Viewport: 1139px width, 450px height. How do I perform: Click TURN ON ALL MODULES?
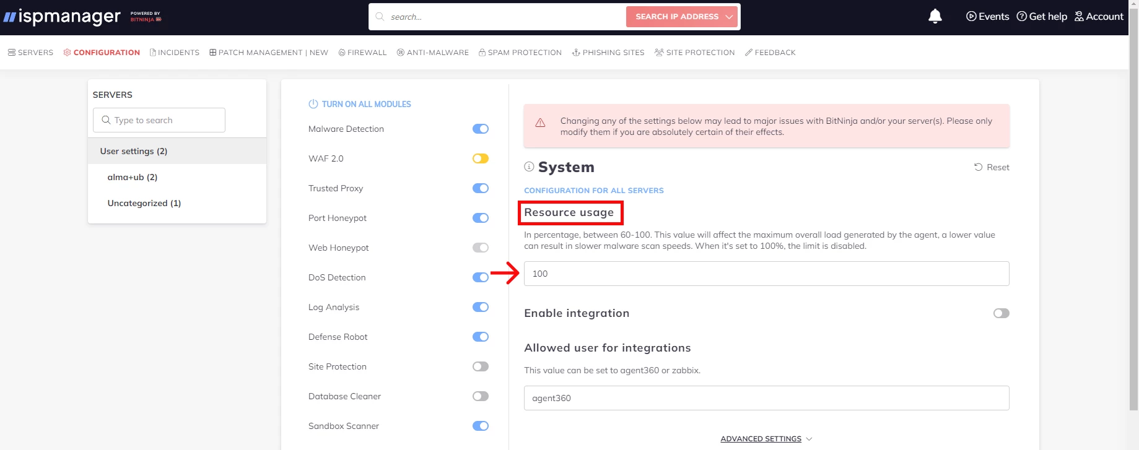pyautogui.click(x=366, y=104)
